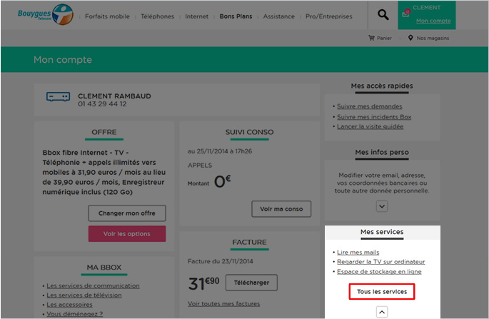Screen dimensions: 489x319
Task: Open Voir toutes mes factures link
Action: [x=223, y=304]
